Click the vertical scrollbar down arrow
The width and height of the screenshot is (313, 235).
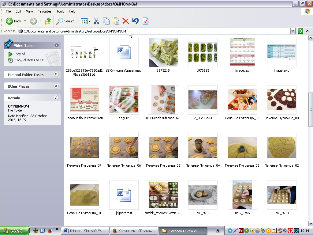click(311, 223)
